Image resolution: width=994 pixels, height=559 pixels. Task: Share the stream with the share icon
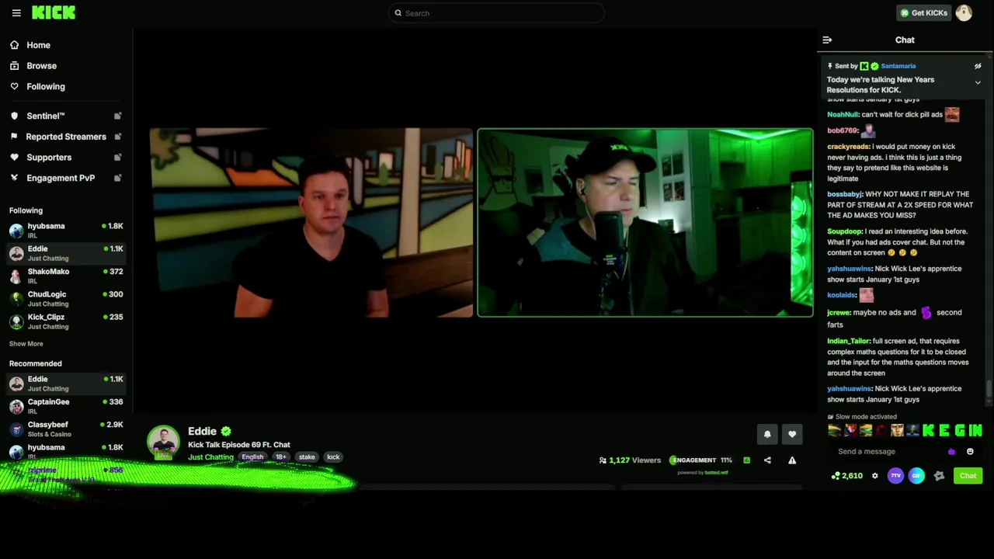tap(767, 460)
